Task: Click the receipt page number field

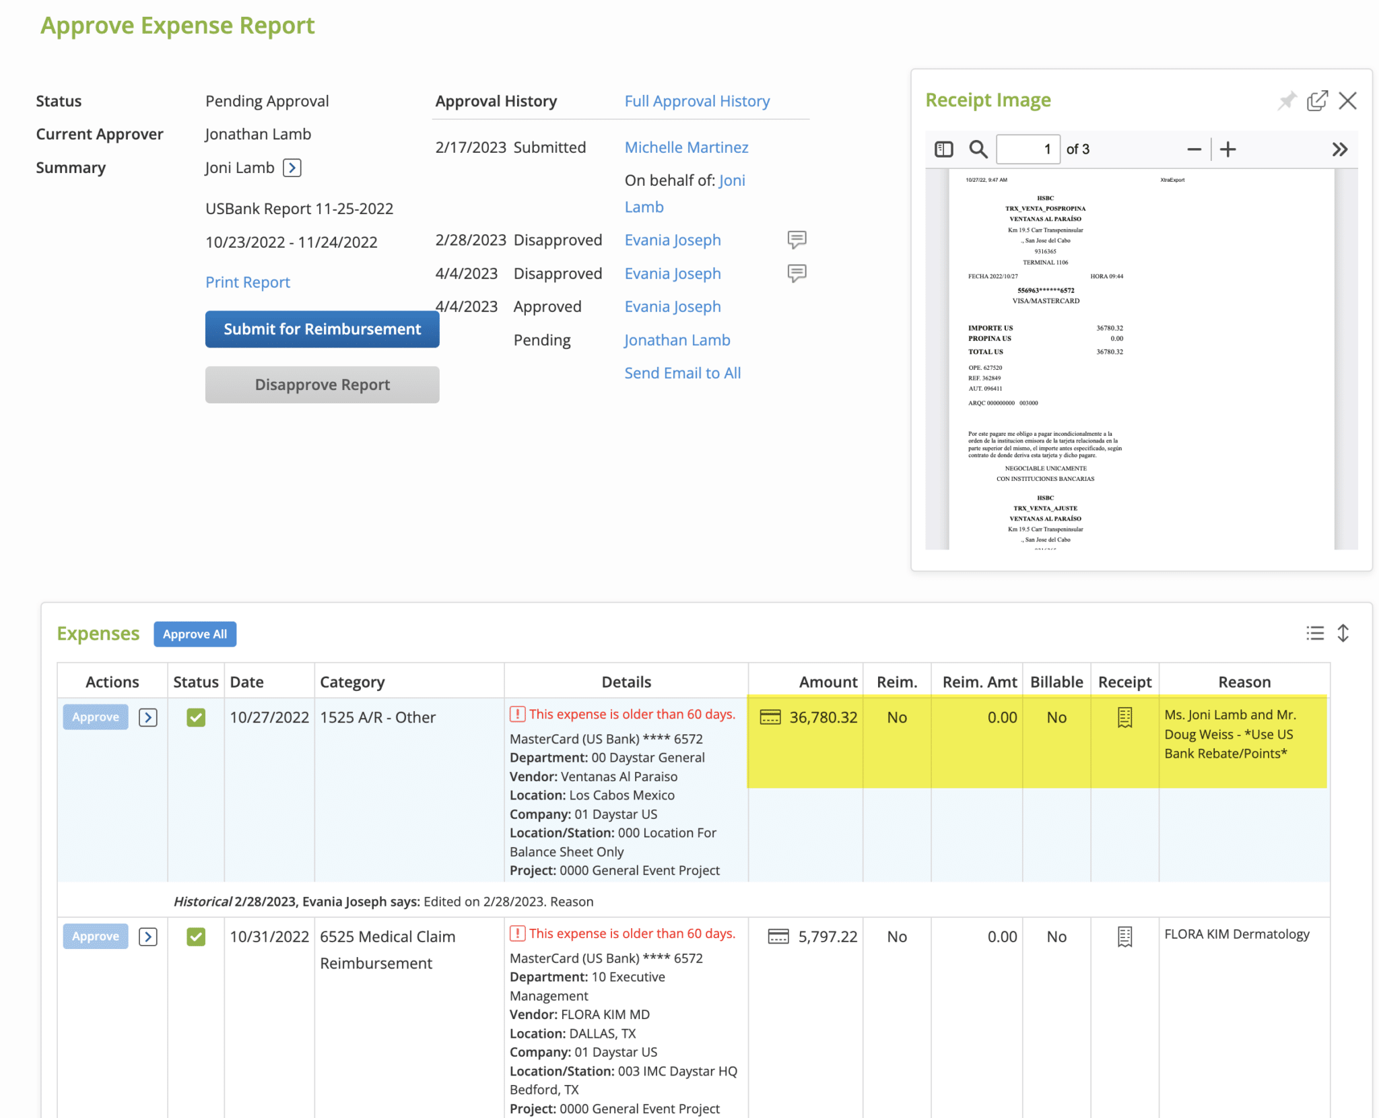Action: 1028,149
